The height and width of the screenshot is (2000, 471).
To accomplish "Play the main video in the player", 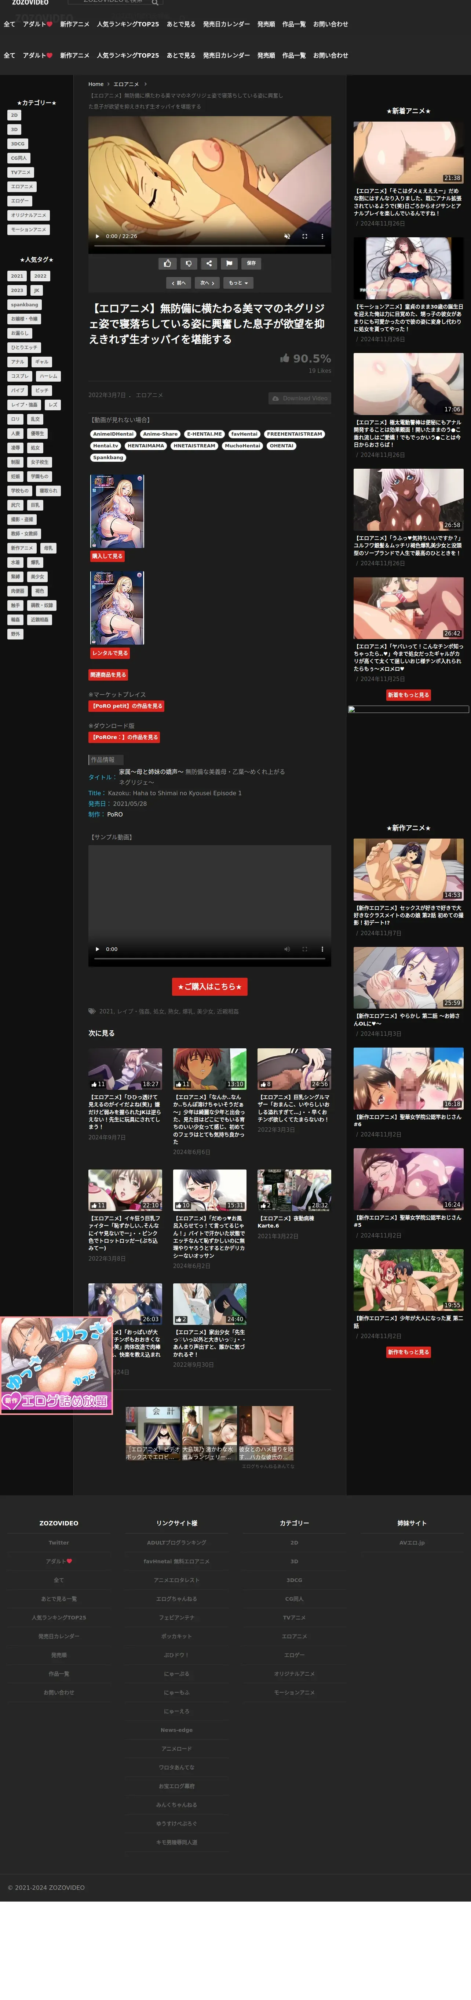I will click(x=97, y=236).
